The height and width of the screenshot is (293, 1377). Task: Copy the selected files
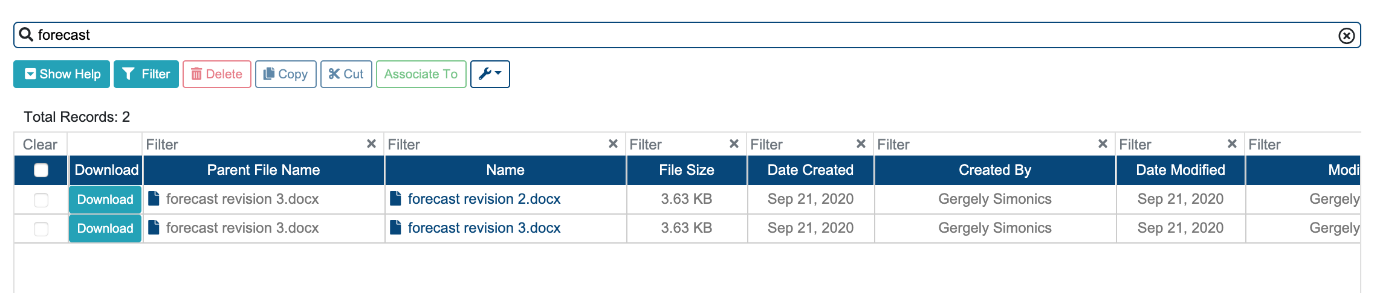[x=286, y=74]
